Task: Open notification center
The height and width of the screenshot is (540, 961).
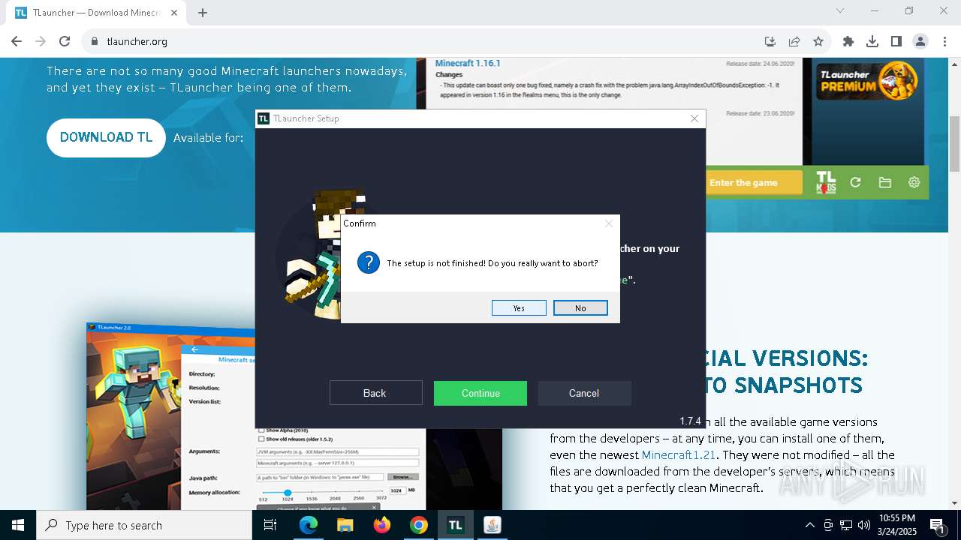Action: pyautogui.click(x=937, y=525)
